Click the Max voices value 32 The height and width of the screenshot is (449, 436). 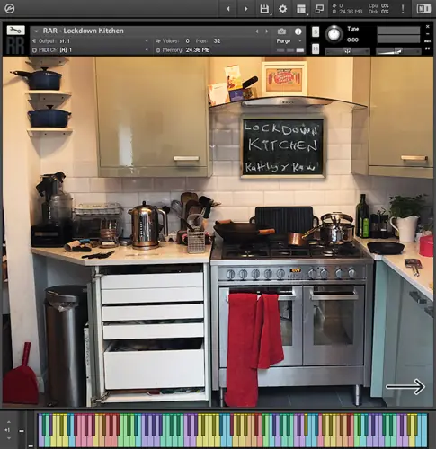point(217,41)
